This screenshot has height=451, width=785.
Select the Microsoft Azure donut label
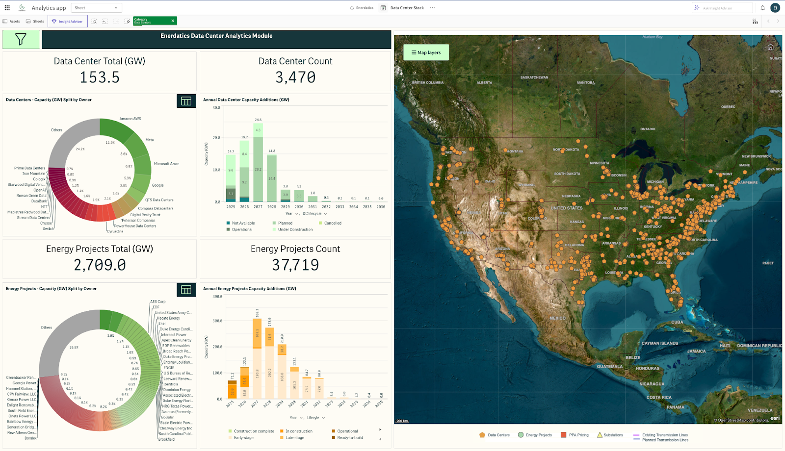click(x=166, y=164)
